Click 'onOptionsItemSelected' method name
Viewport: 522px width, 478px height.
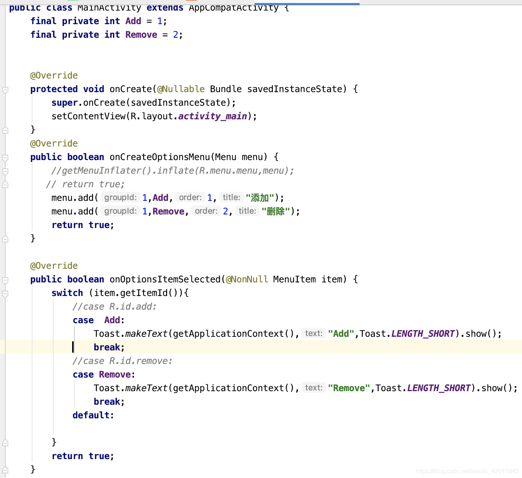(x=165, y=279)
